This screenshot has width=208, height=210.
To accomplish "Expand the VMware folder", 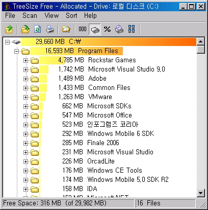I will [x=25, y=97].
